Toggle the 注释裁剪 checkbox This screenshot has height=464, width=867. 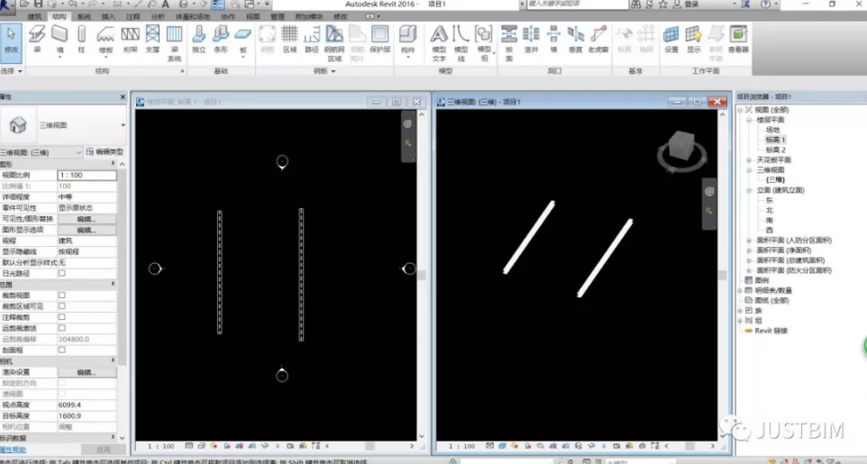pos(62,317)
